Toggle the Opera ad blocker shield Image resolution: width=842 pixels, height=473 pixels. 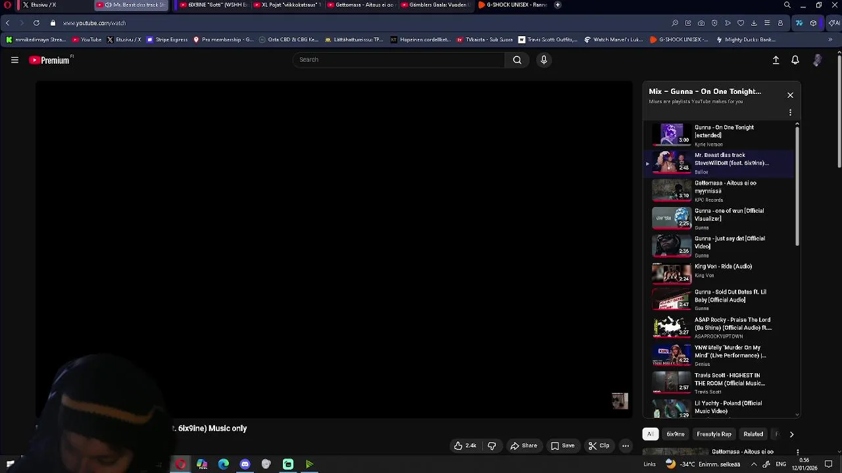point(714,23)
